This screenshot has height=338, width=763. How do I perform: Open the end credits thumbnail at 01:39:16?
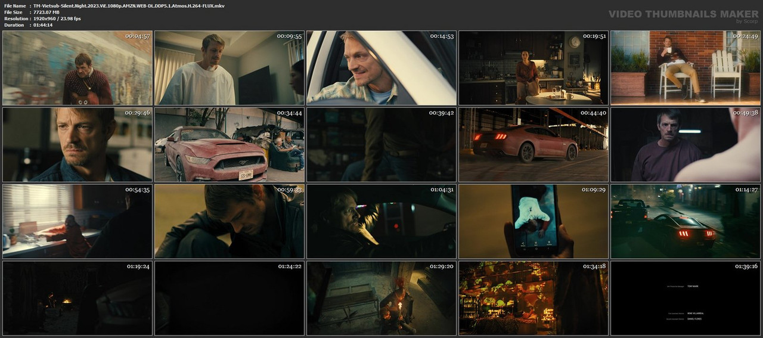pos(686,298)
